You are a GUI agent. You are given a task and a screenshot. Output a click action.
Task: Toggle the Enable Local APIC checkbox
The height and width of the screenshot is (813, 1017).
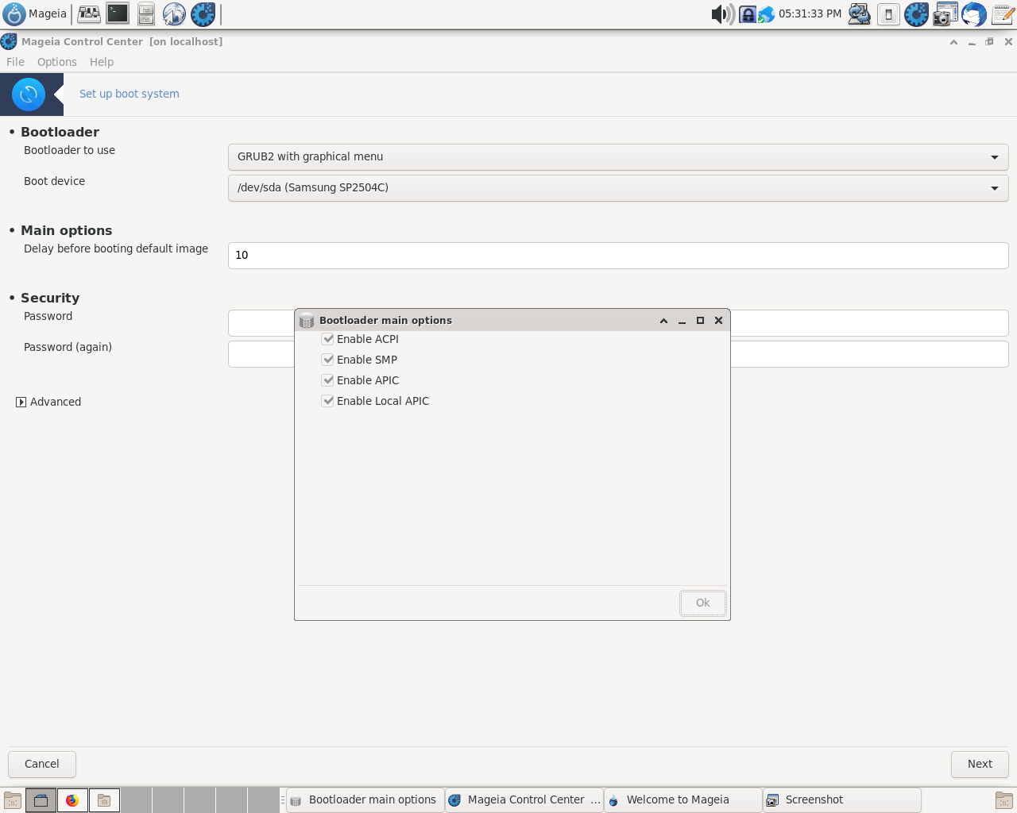pos(327,400)
